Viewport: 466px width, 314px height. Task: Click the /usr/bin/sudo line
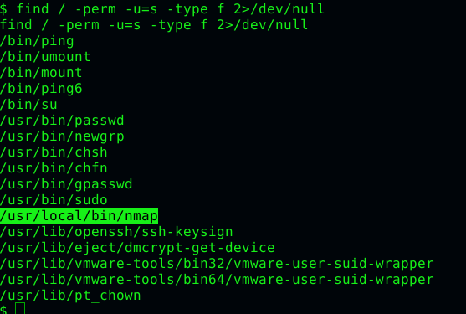point(54,200)
